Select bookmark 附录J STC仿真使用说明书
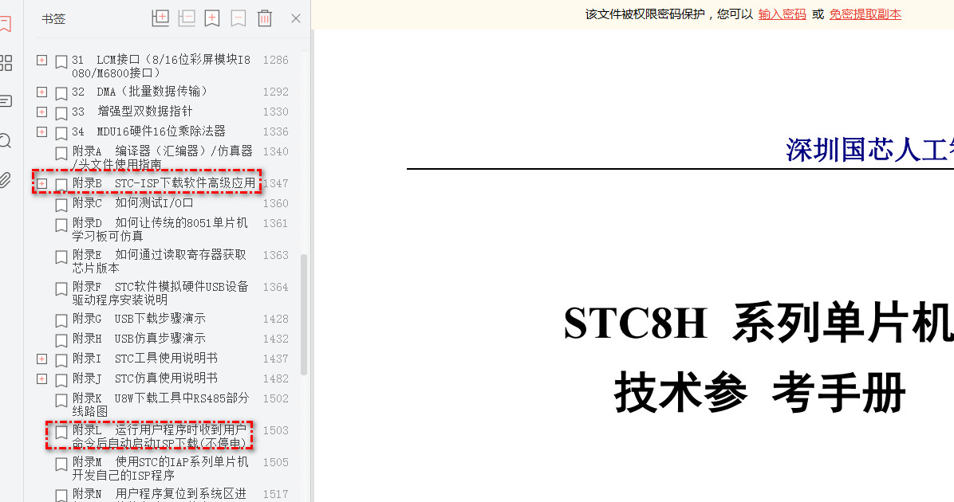Viewport: 954px width, 502px height. click(x=145, y=378)
